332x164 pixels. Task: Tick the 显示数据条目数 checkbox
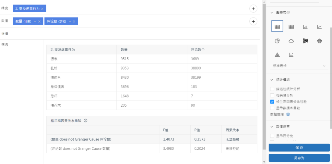click(272, 108)
